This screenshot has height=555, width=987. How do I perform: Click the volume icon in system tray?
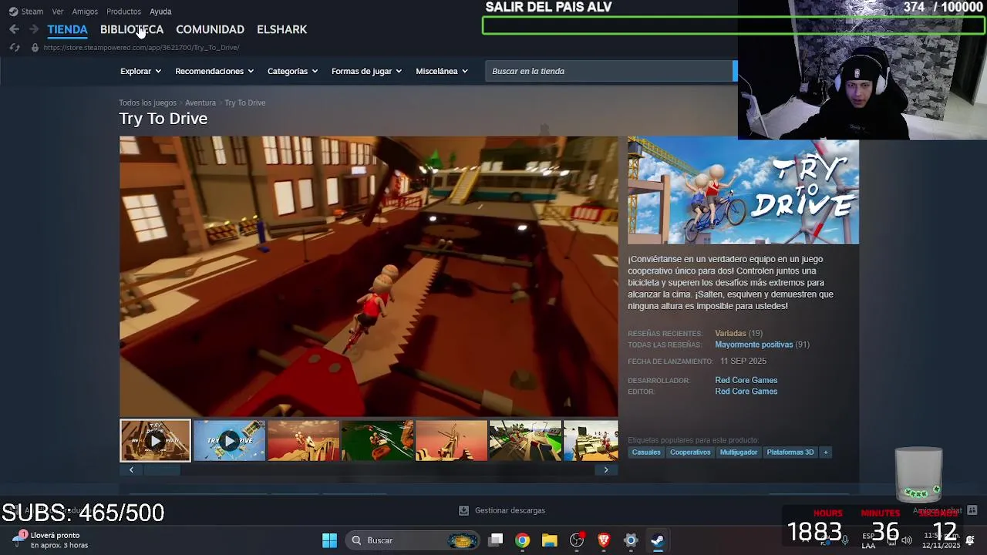point(907,540)
